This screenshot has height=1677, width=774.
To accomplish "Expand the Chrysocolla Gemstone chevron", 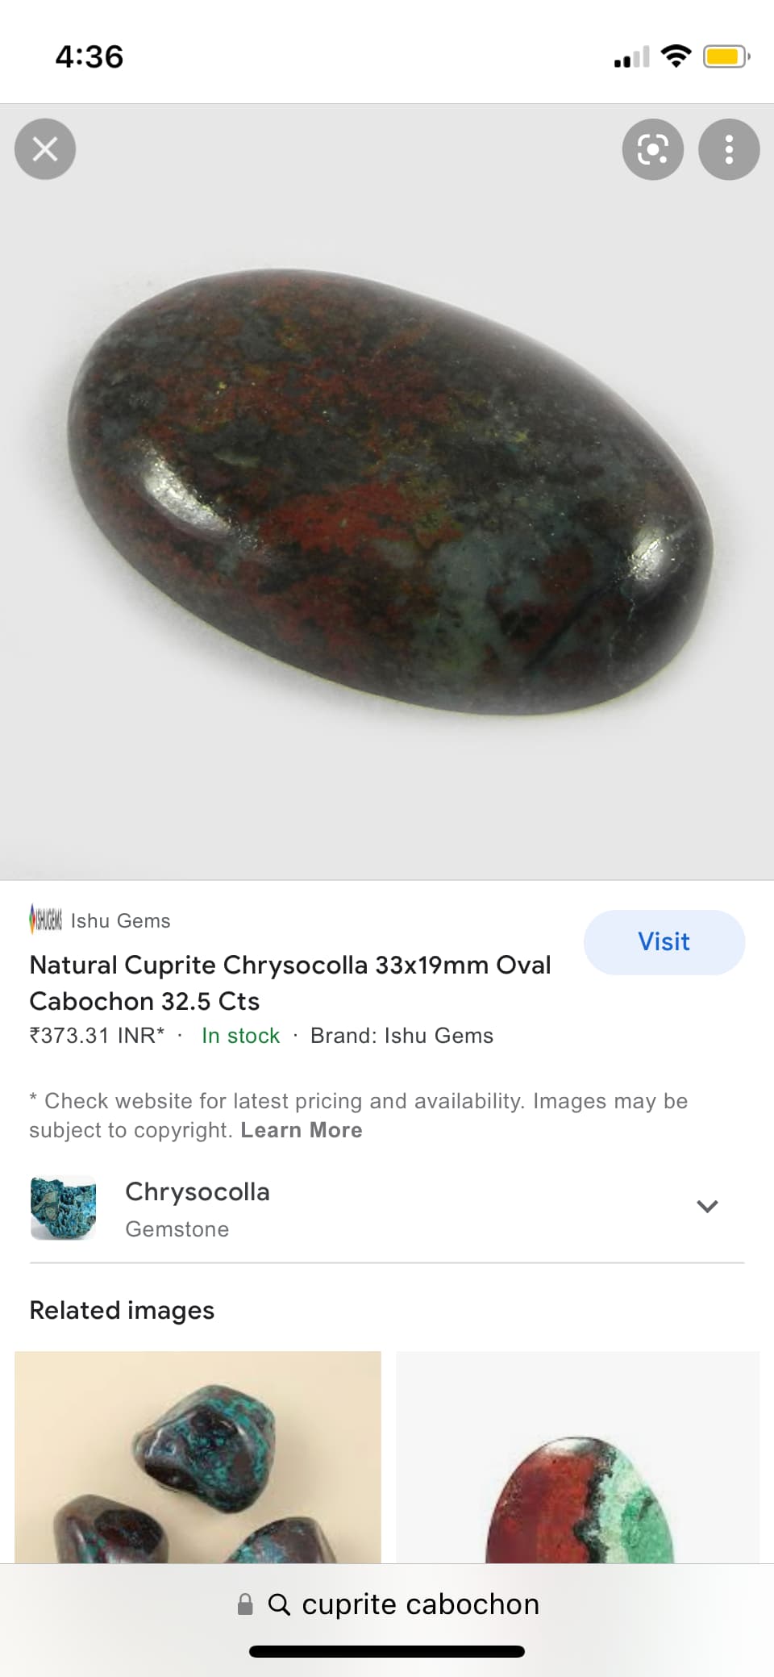I will [707, 1206].
